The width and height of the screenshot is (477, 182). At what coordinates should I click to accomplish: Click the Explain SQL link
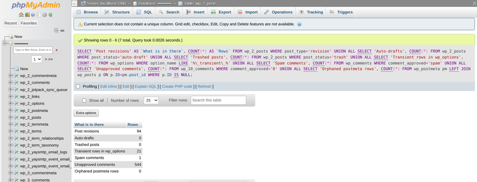[145, 86]
